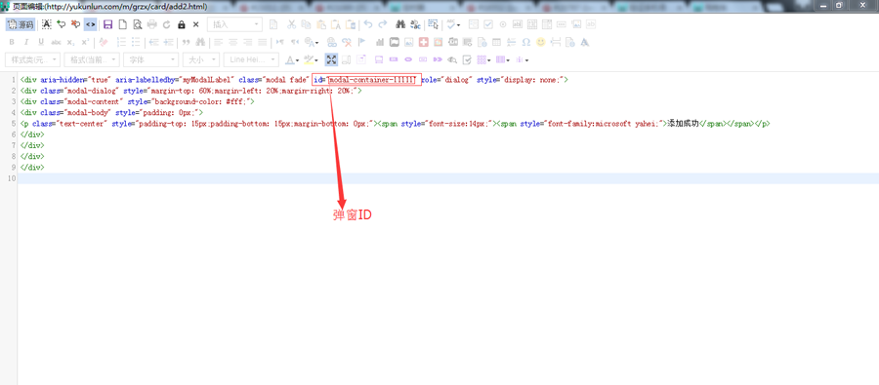The height and width of the screenshot is (385, 879).
Task: Open the language globe-A dropdown
Action: pyautogui.click(x=312, y=42)
